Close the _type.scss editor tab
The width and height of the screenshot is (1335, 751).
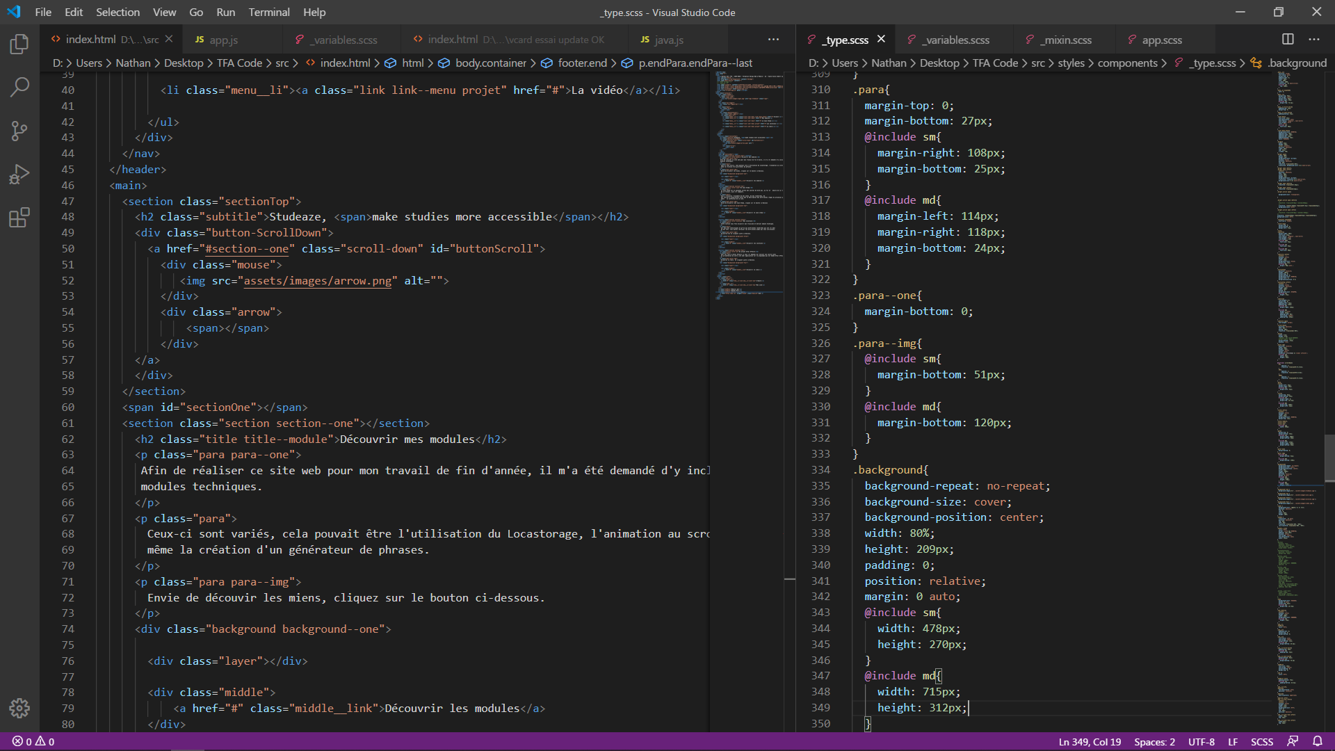[881, 39]
